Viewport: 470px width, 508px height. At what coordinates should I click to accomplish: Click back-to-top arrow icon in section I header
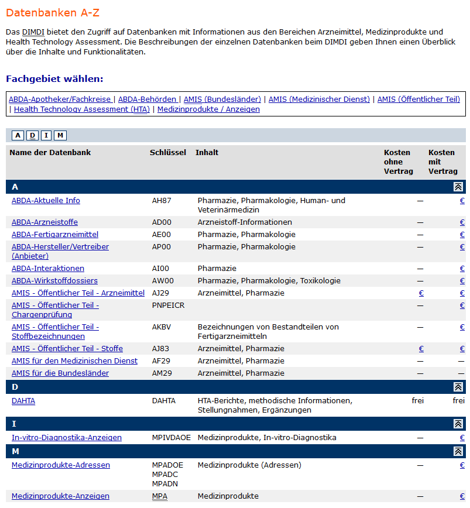tap(458, 424)
